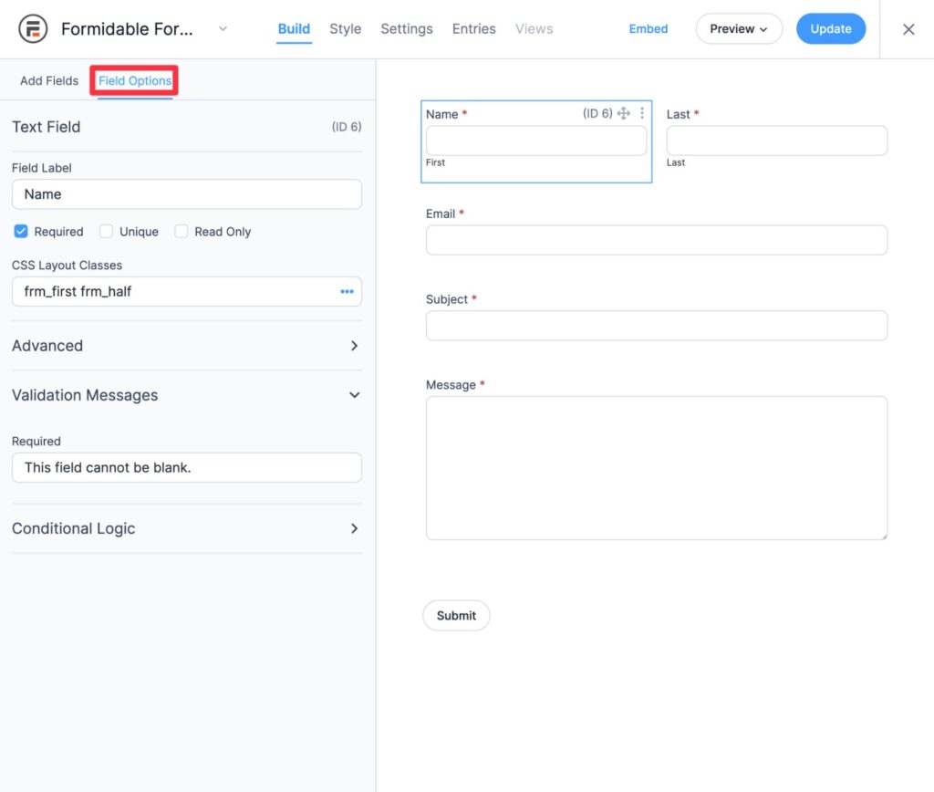Image resolution: width=934 pixels, height=792 pixels.
Task: Click the Field Label input
Action: coord(186,194)
